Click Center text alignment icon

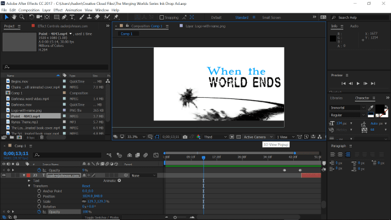click(340, 155)
